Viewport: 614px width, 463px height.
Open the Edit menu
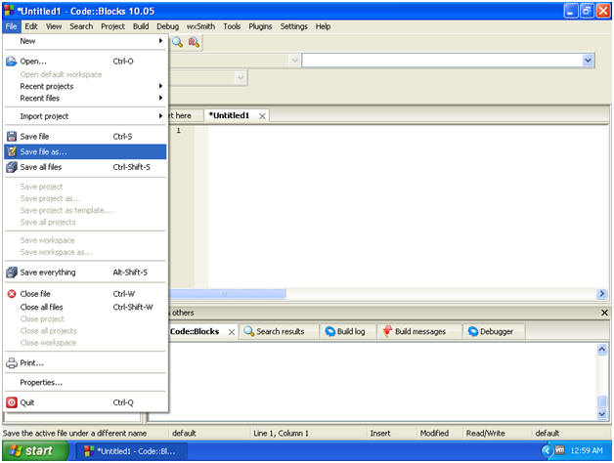click(x=31, y=26)
